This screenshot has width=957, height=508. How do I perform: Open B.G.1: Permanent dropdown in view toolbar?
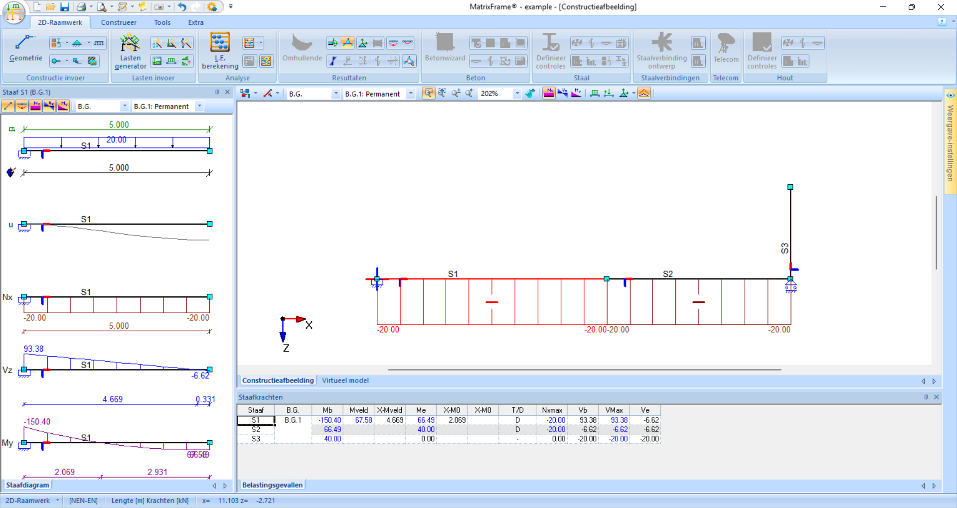(411, 94)
